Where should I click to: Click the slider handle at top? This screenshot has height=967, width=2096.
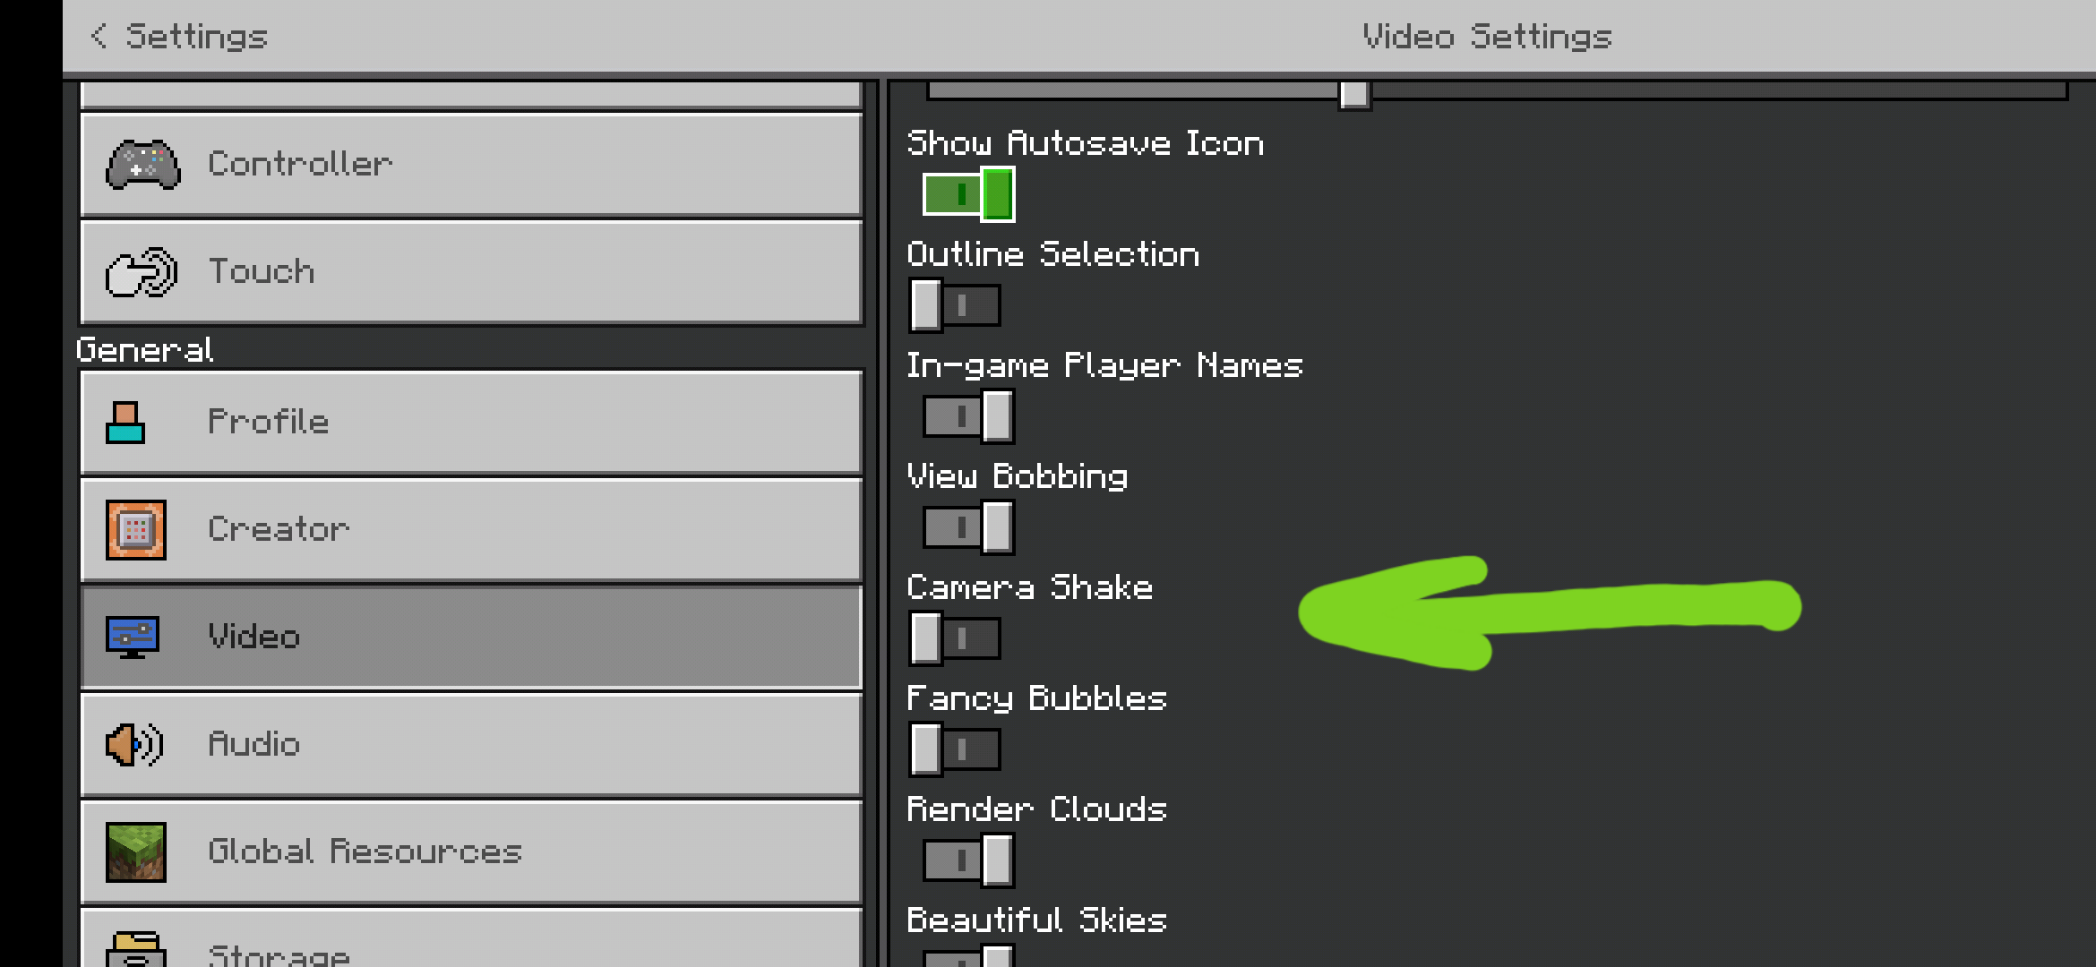pyautogui.click(x=1354, y=93)
